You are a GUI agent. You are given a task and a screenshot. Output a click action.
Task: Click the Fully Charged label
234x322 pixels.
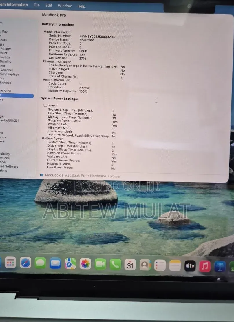[59, 69]
